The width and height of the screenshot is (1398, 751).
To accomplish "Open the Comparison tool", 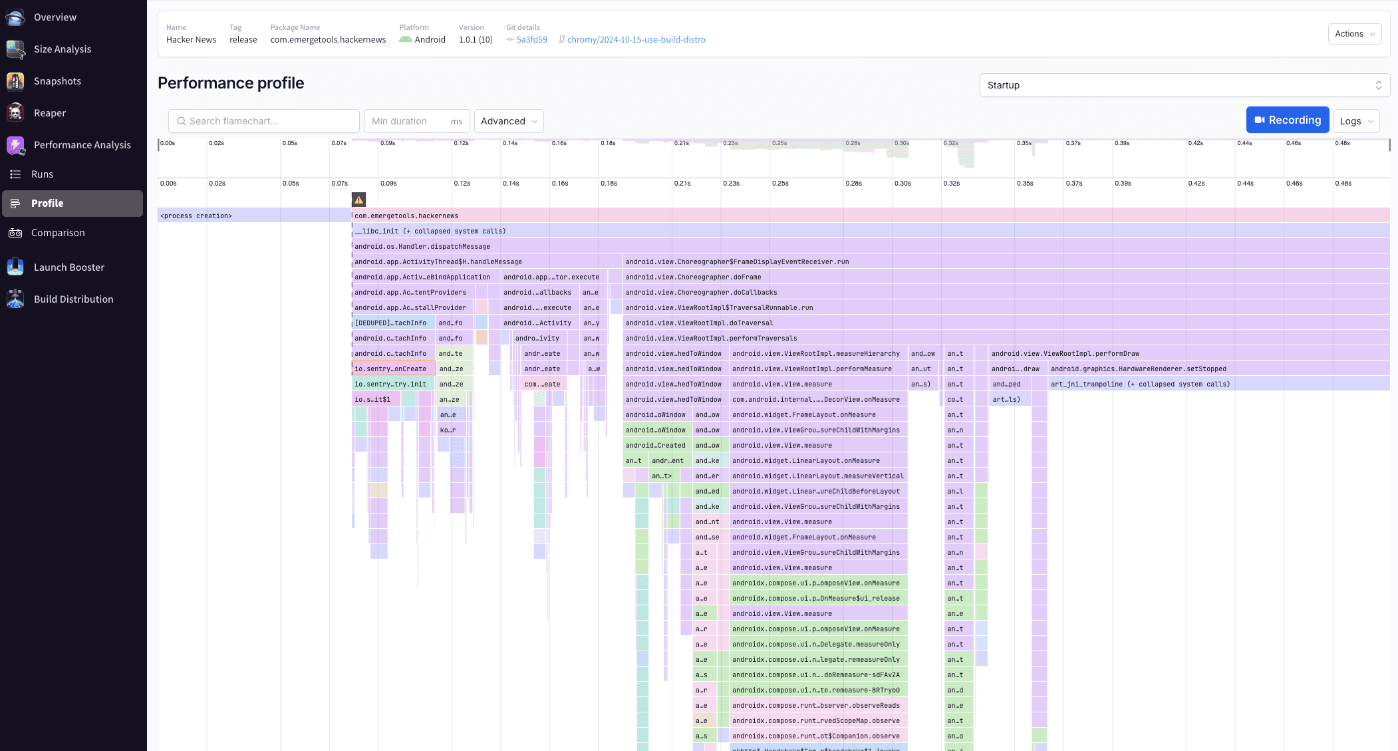I will (58, 232).
